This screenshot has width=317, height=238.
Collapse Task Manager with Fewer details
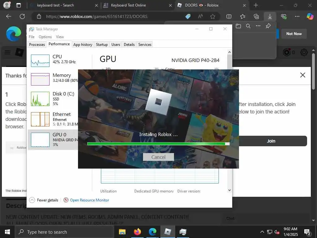44,200
